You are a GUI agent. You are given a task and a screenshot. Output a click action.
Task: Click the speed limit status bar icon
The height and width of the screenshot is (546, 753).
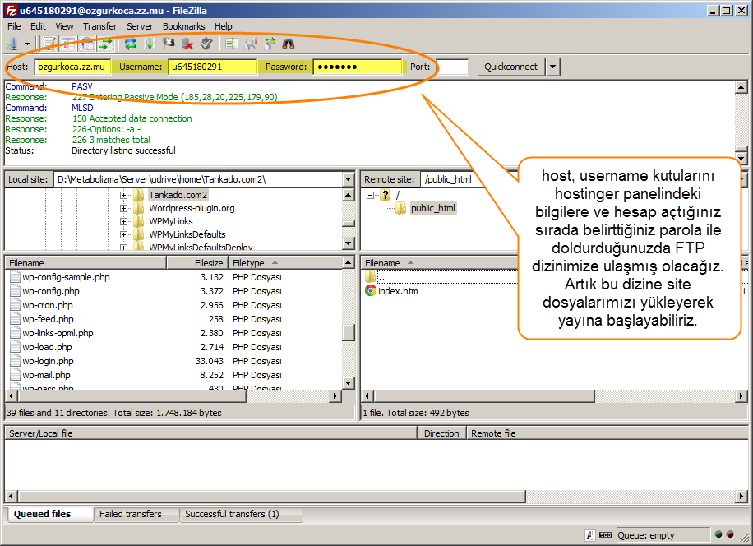[606, 535]
